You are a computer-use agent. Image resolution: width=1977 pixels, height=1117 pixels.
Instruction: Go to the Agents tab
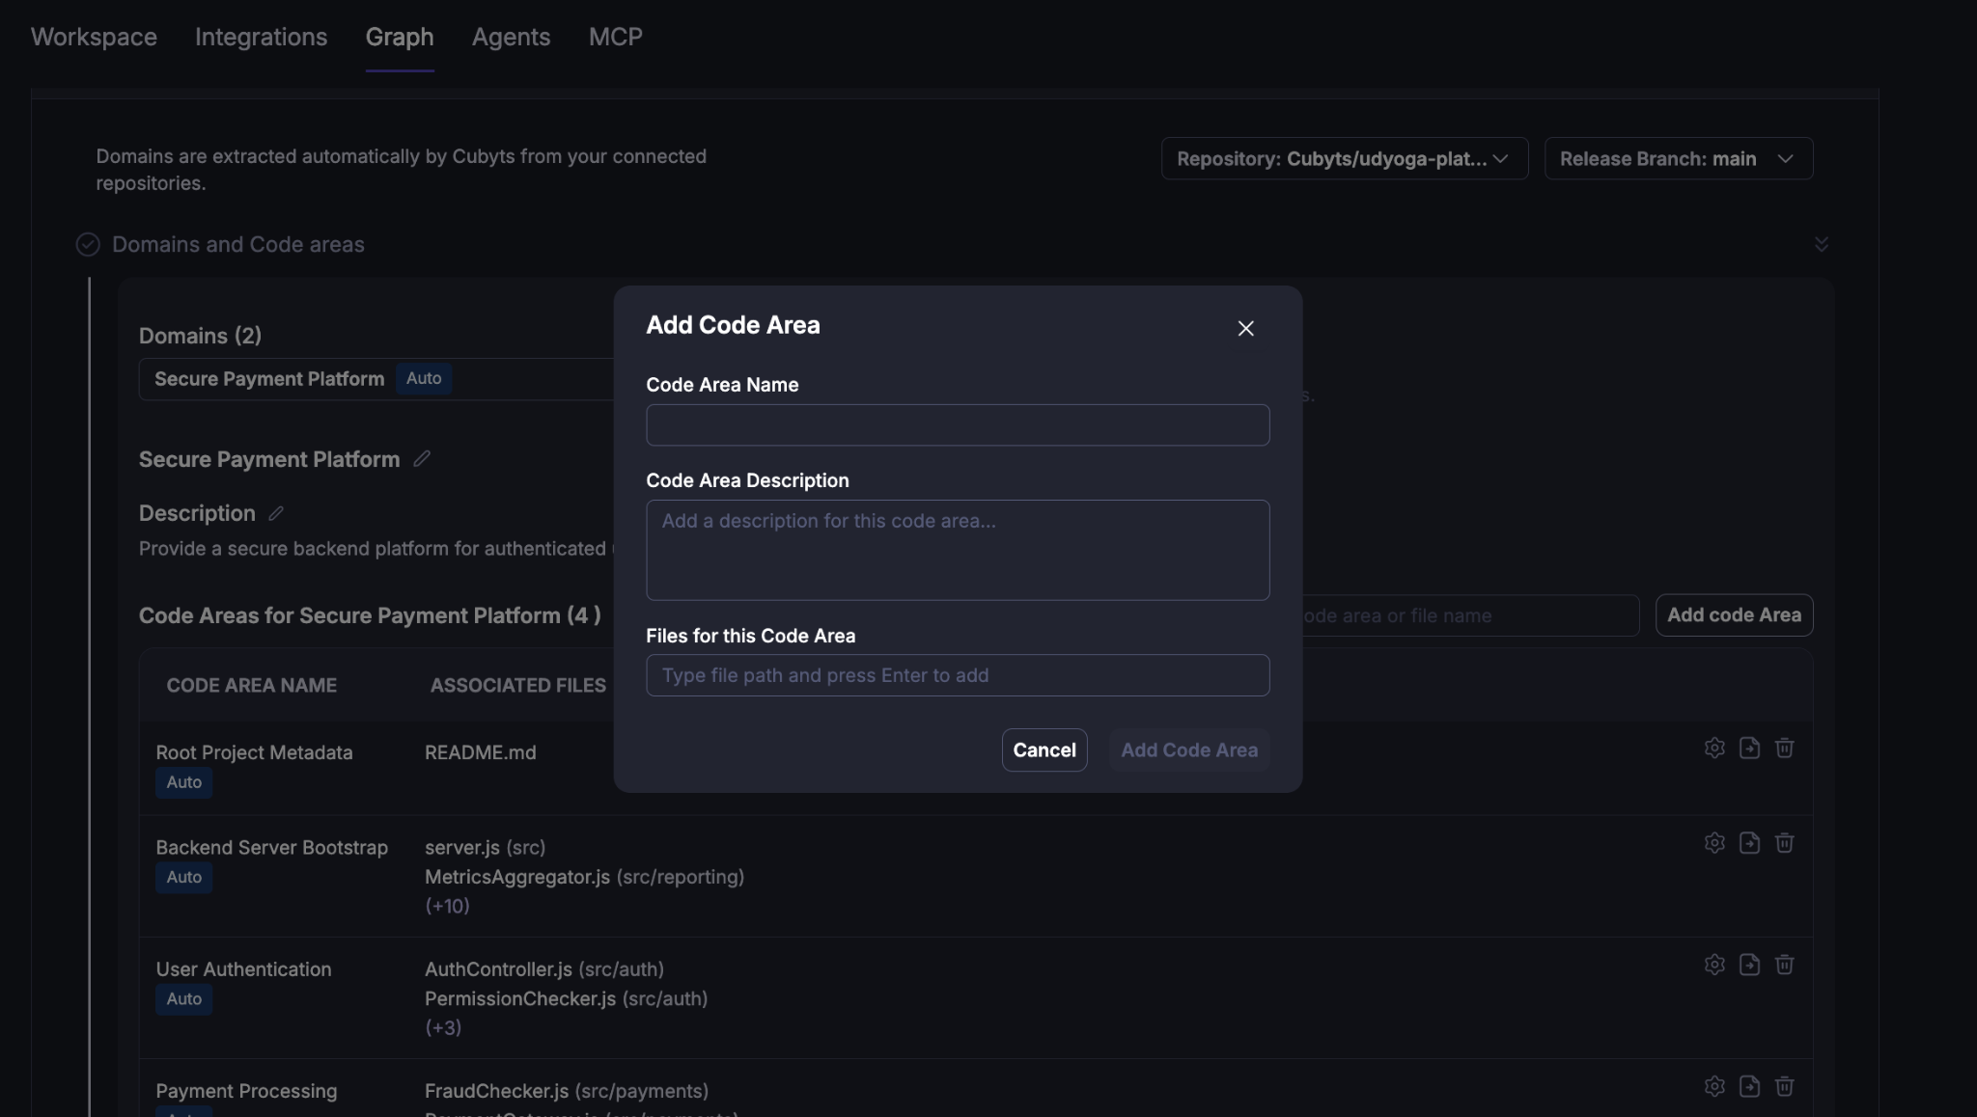[x=511, y=37]
